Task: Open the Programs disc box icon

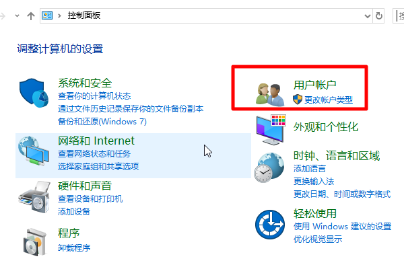Action: tap(35, 241)
